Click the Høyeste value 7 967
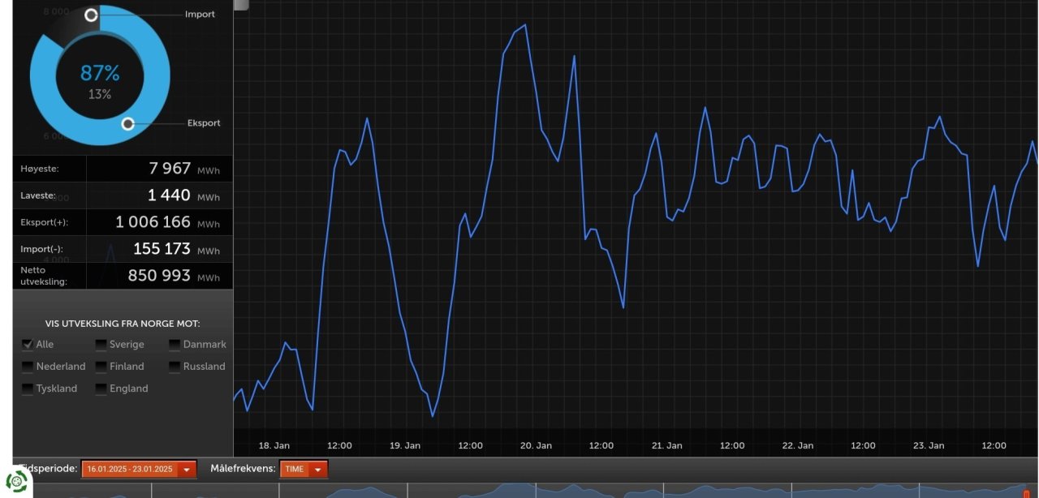 click(170, 169)
